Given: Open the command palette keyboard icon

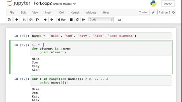Looking at the screenshot, I should click(x=119, y=20).
